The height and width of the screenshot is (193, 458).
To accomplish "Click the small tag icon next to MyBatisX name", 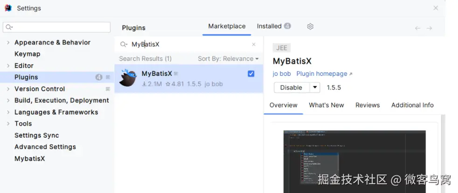I will [x=176, y=73].
